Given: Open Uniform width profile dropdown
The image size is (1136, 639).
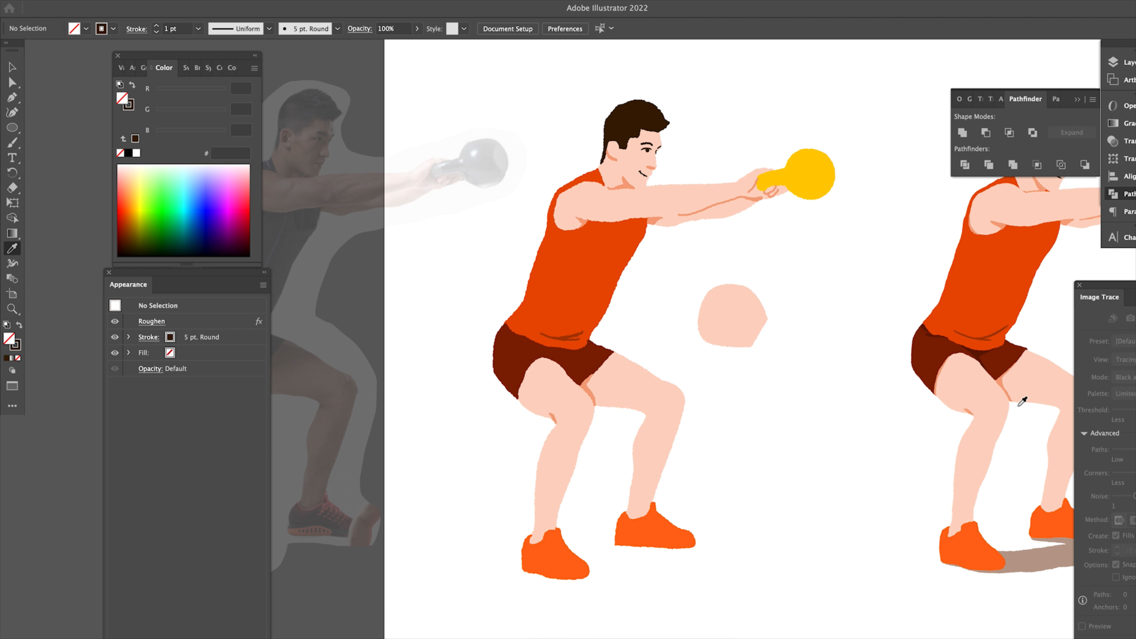Looking at the screenshot, I should coord(269,29).
